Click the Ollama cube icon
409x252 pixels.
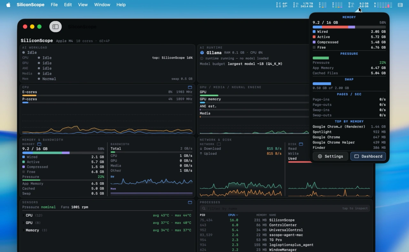[202, 53]
